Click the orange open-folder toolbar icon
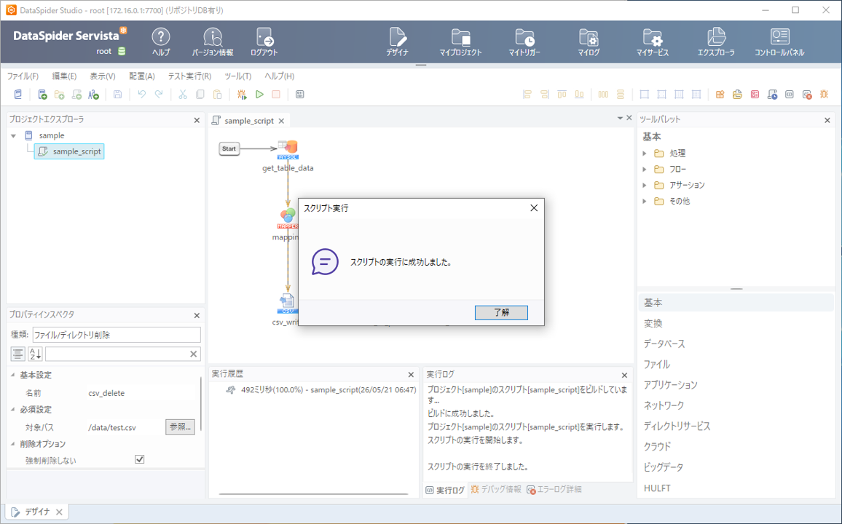The height and width of the screenshot is (524, 842). pyautogui.click(x=737, y=95)
